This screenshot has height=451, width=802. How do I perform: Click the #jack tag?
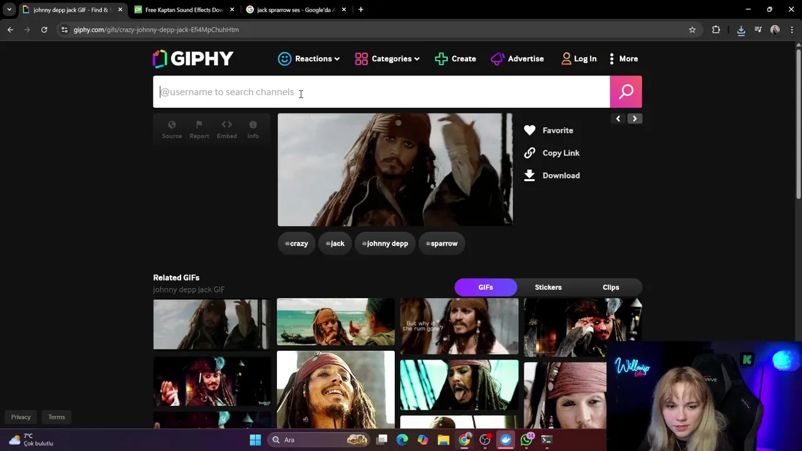click(335, 244)
